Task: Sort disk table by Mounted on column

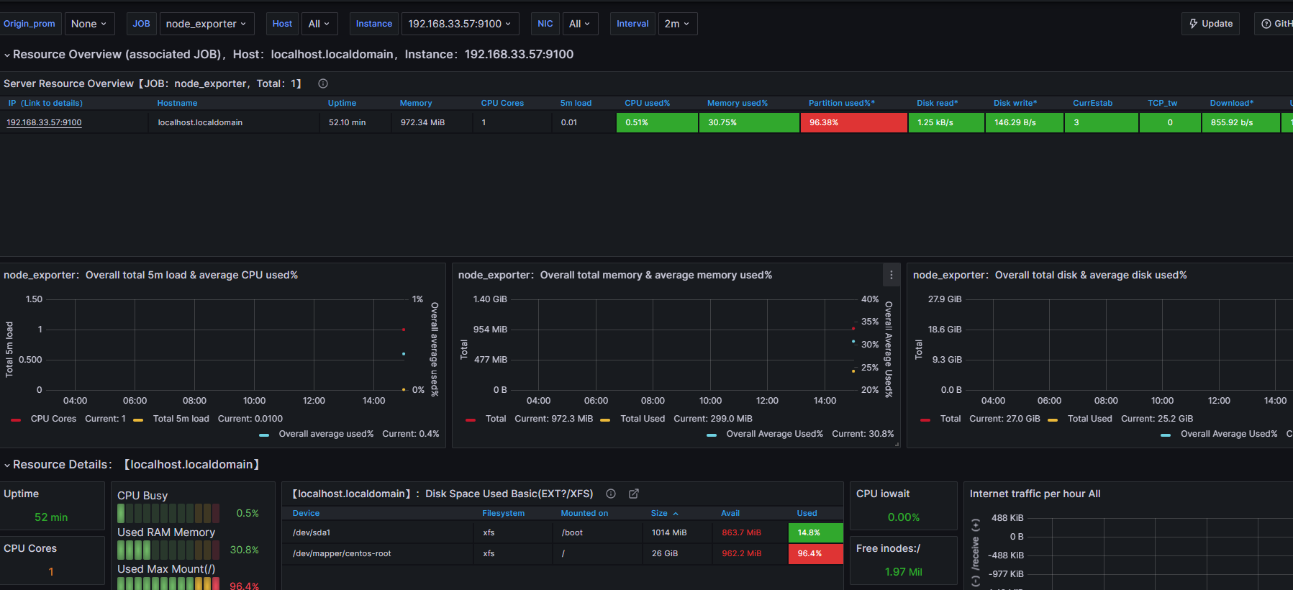Action: (584, 513)
